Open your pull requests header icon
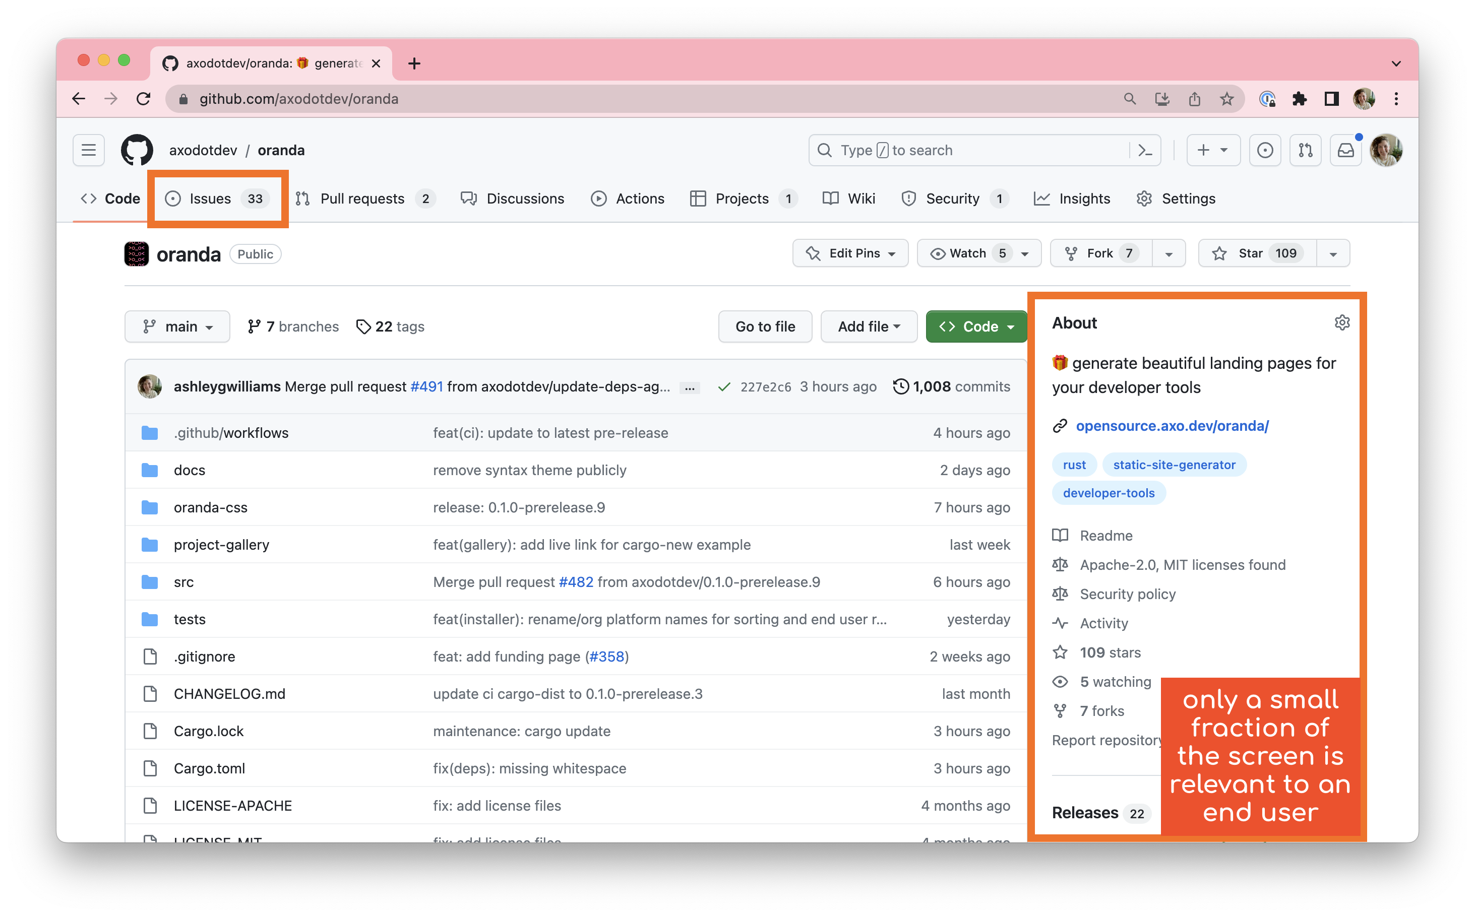1475x917 pixels. click(1306, 150)
